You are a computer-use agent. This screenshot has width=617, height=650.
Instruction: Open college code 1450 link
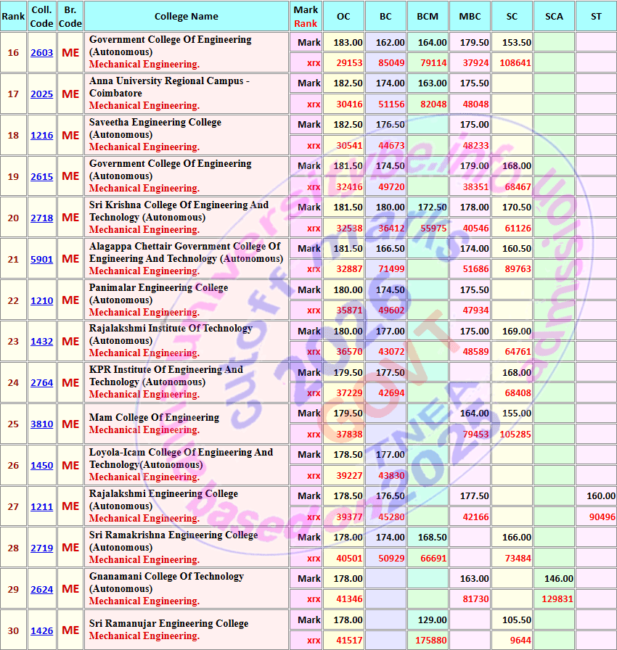click(x=42, y=466)
